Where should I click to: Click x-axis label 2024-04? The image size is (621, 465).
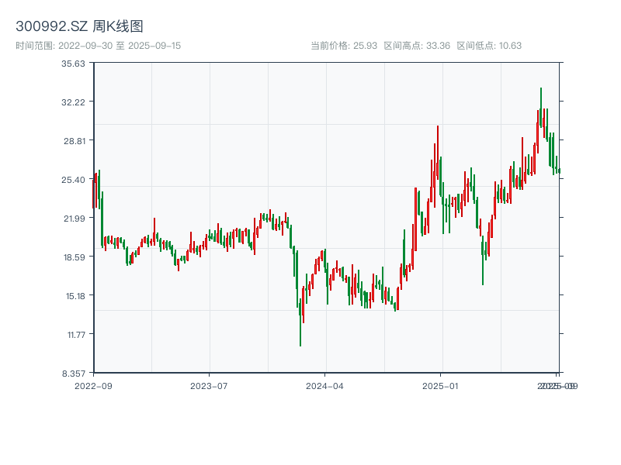pyautogui.click(x=324, y=386)
